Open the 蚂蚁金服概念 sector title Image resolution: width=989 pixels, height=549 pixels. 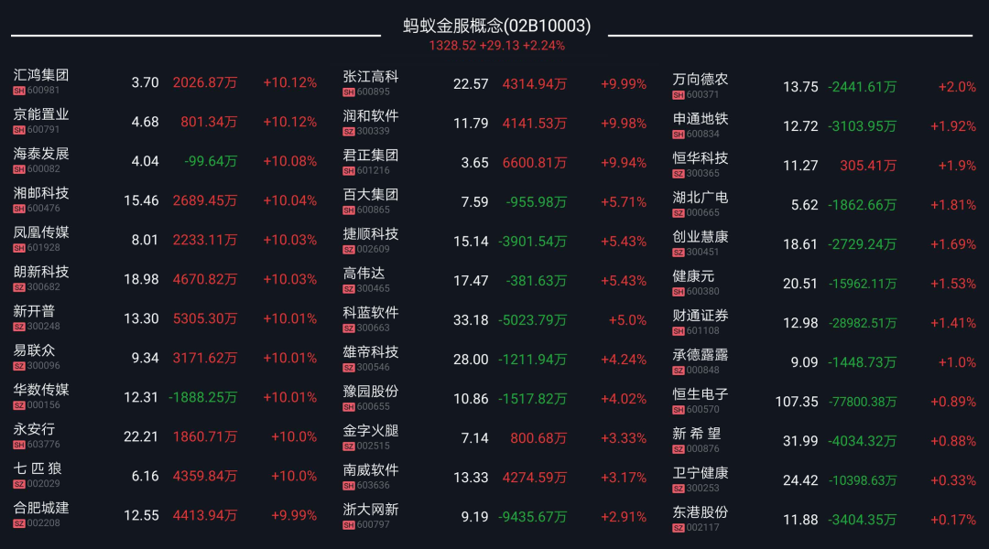(x=497, y=26)
